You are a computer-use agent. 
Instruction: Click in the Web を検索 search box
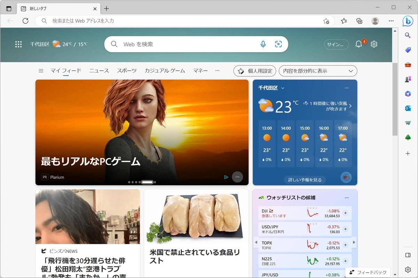pos(196,44)
